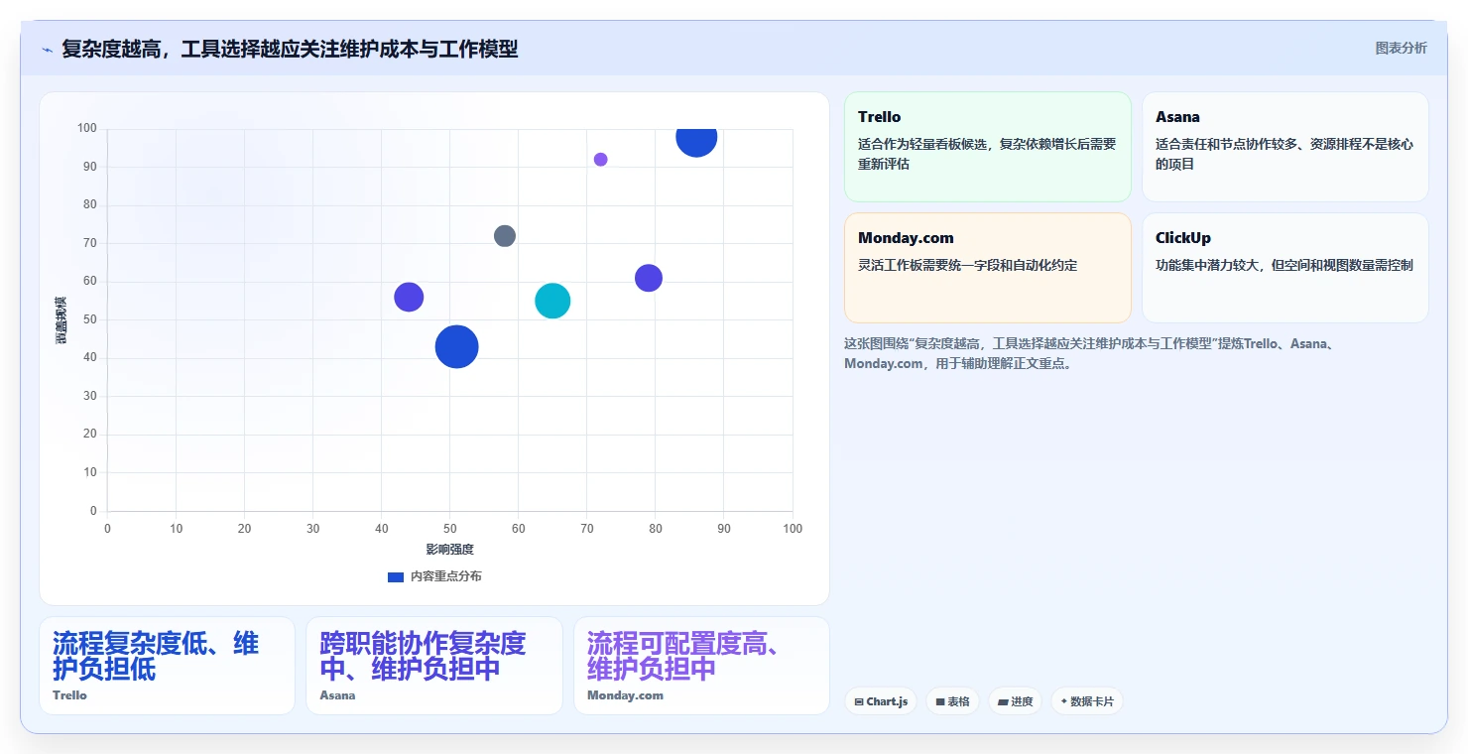
Task: Click the large blue bubble at impact 51
Action: [x=456, y=346]
